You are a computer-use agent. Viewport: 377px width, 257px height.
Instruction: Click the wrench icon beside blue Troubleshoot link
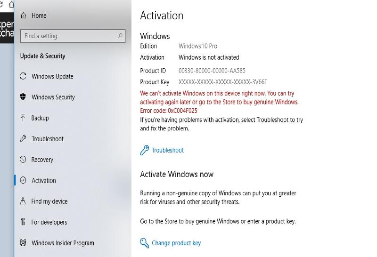pos(144,150)
